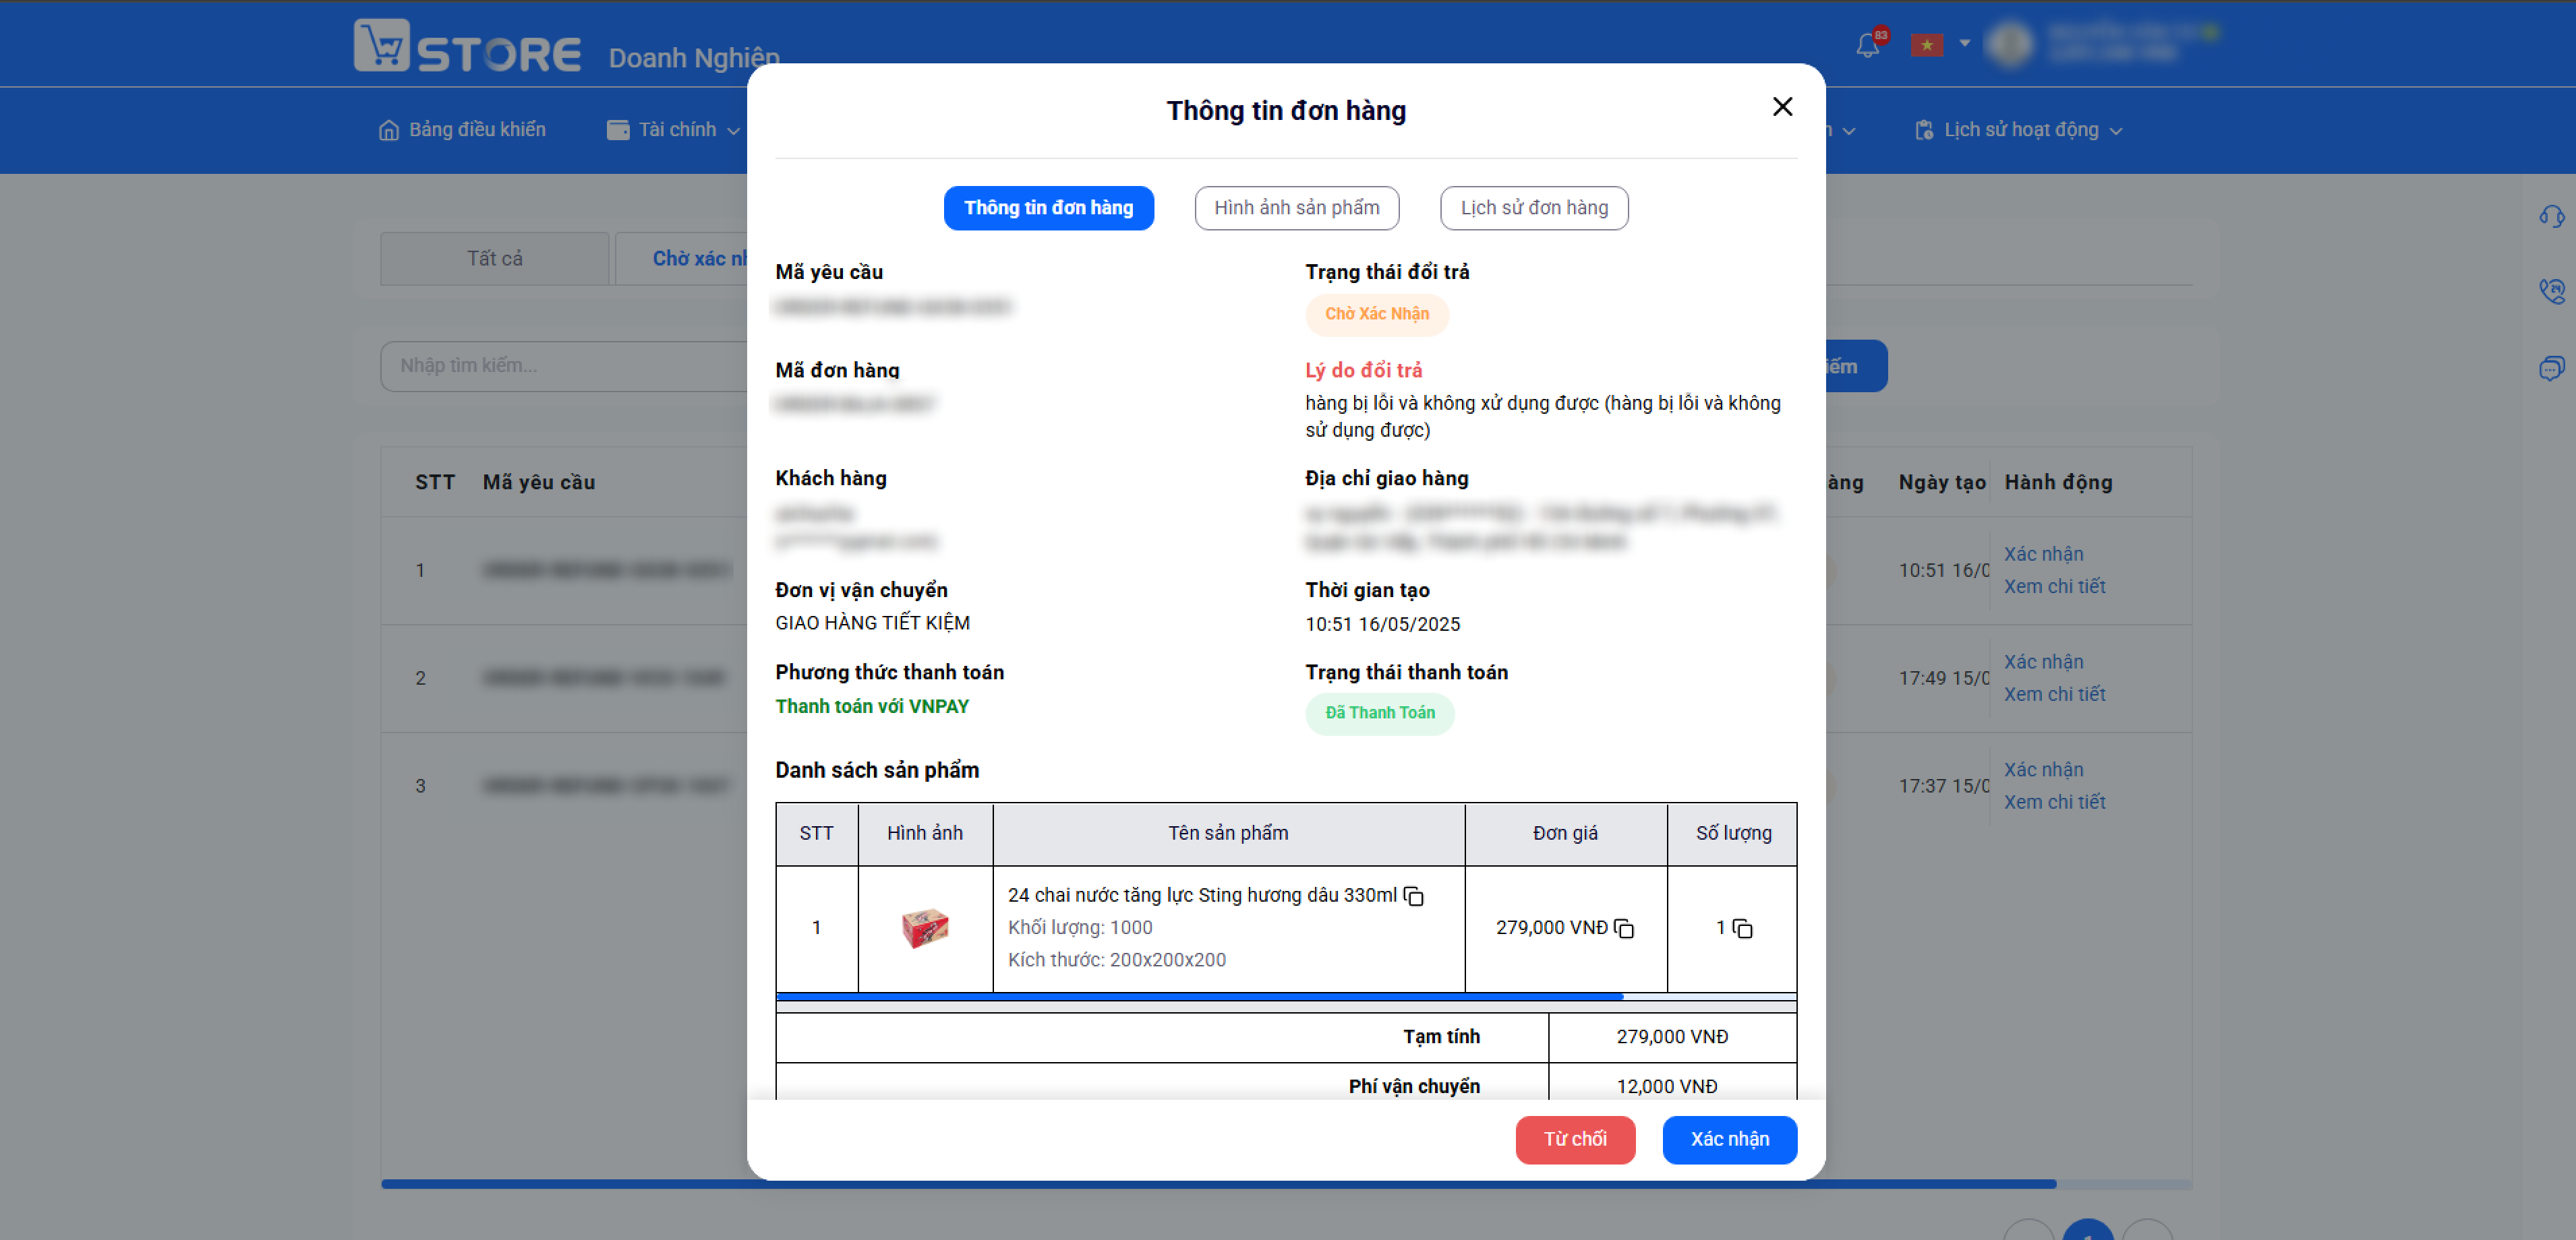This screenshot has height=1240, width=2576.
Task: Copy the product quantity value
Action: coord(1742,928)
